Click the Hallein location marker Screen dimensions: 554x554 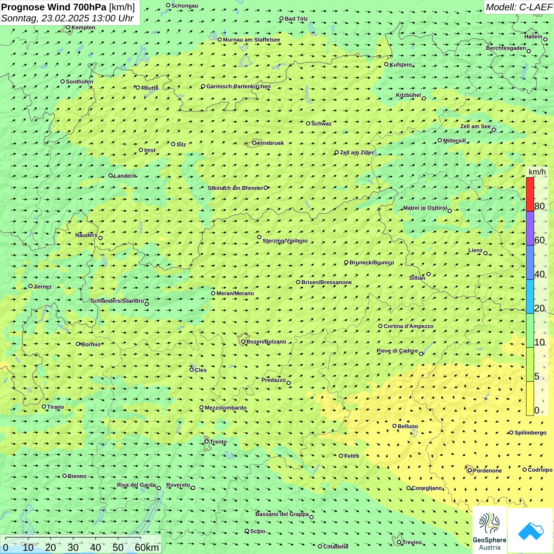[545, 39]
